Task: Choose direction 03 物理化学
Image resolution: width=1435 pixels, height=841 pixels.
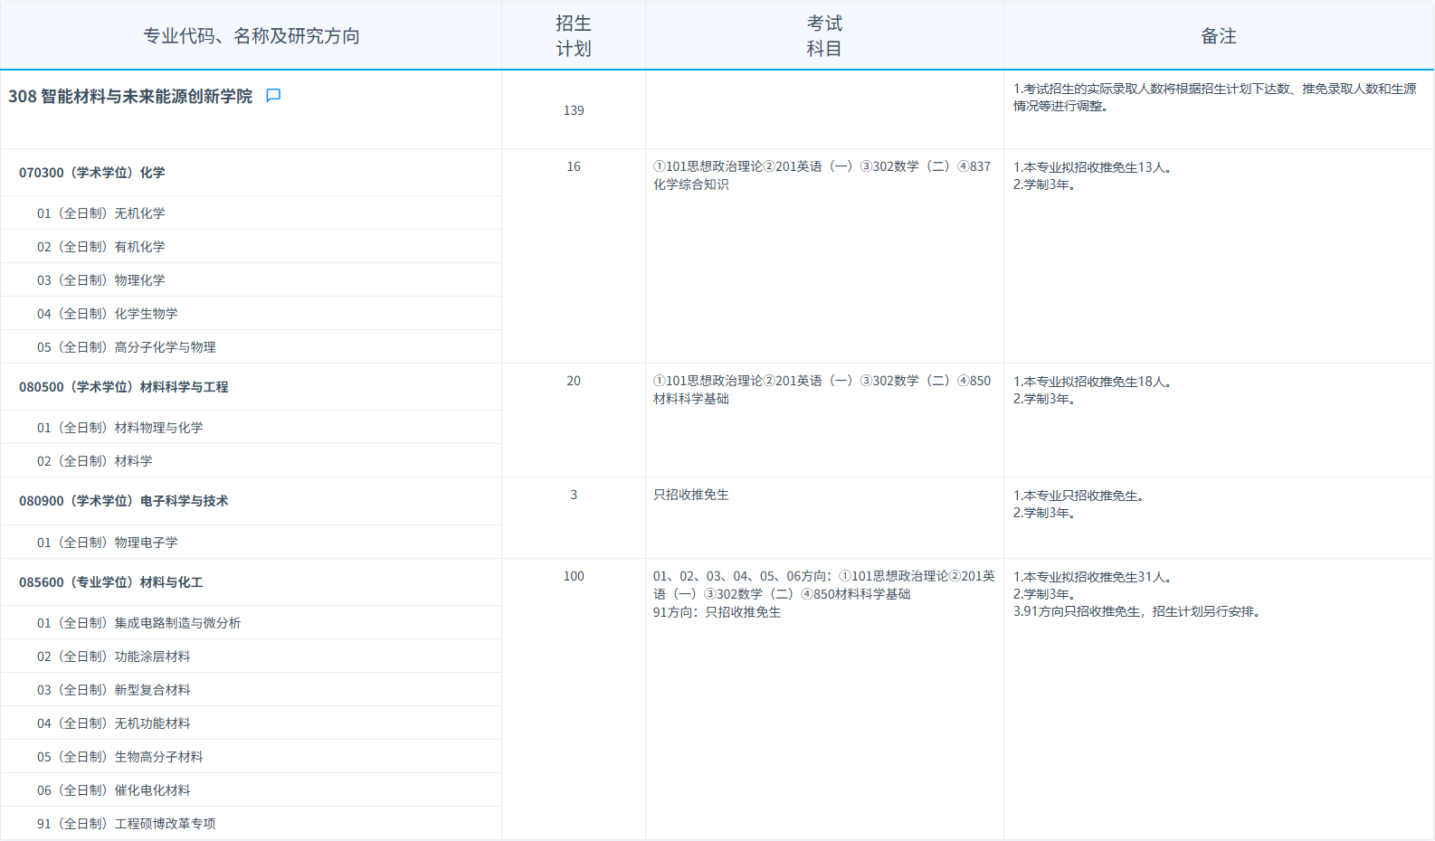Action: click(x=101, y=280)
